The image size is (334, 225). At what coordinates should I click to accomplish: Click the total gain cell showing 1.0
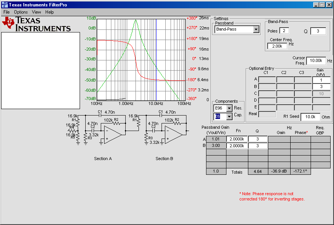pyautogui.click(x=216, y=171)
